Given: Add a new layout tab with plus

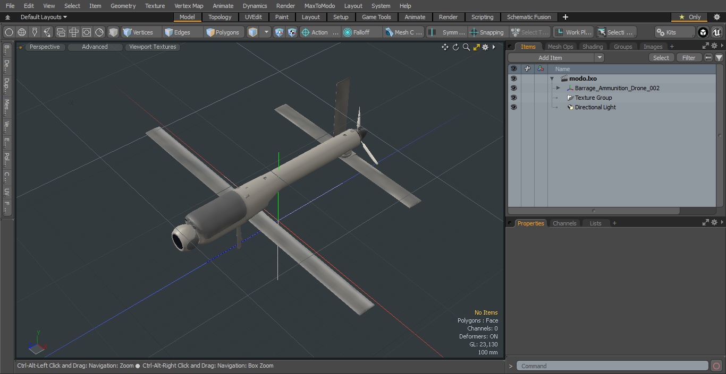Looking at the screenshot, I should point(565,17).
